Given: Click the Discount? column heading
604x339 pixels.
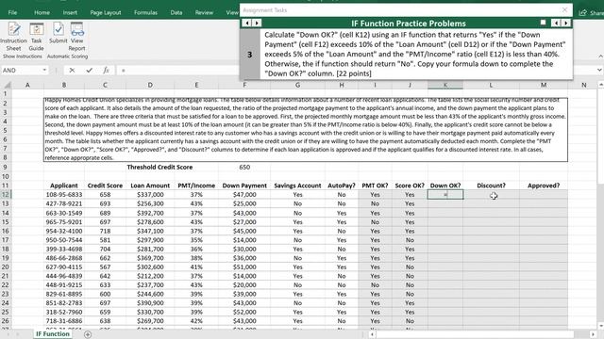Looking at the screenshot, I should click(x=491, y=186).
